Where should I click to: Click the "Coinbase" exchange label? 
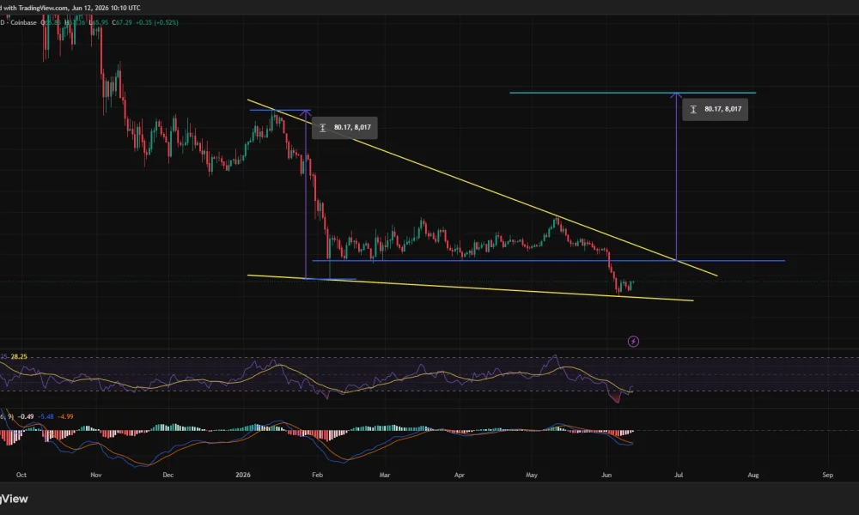pyautogui.click(x=23, y=22)
